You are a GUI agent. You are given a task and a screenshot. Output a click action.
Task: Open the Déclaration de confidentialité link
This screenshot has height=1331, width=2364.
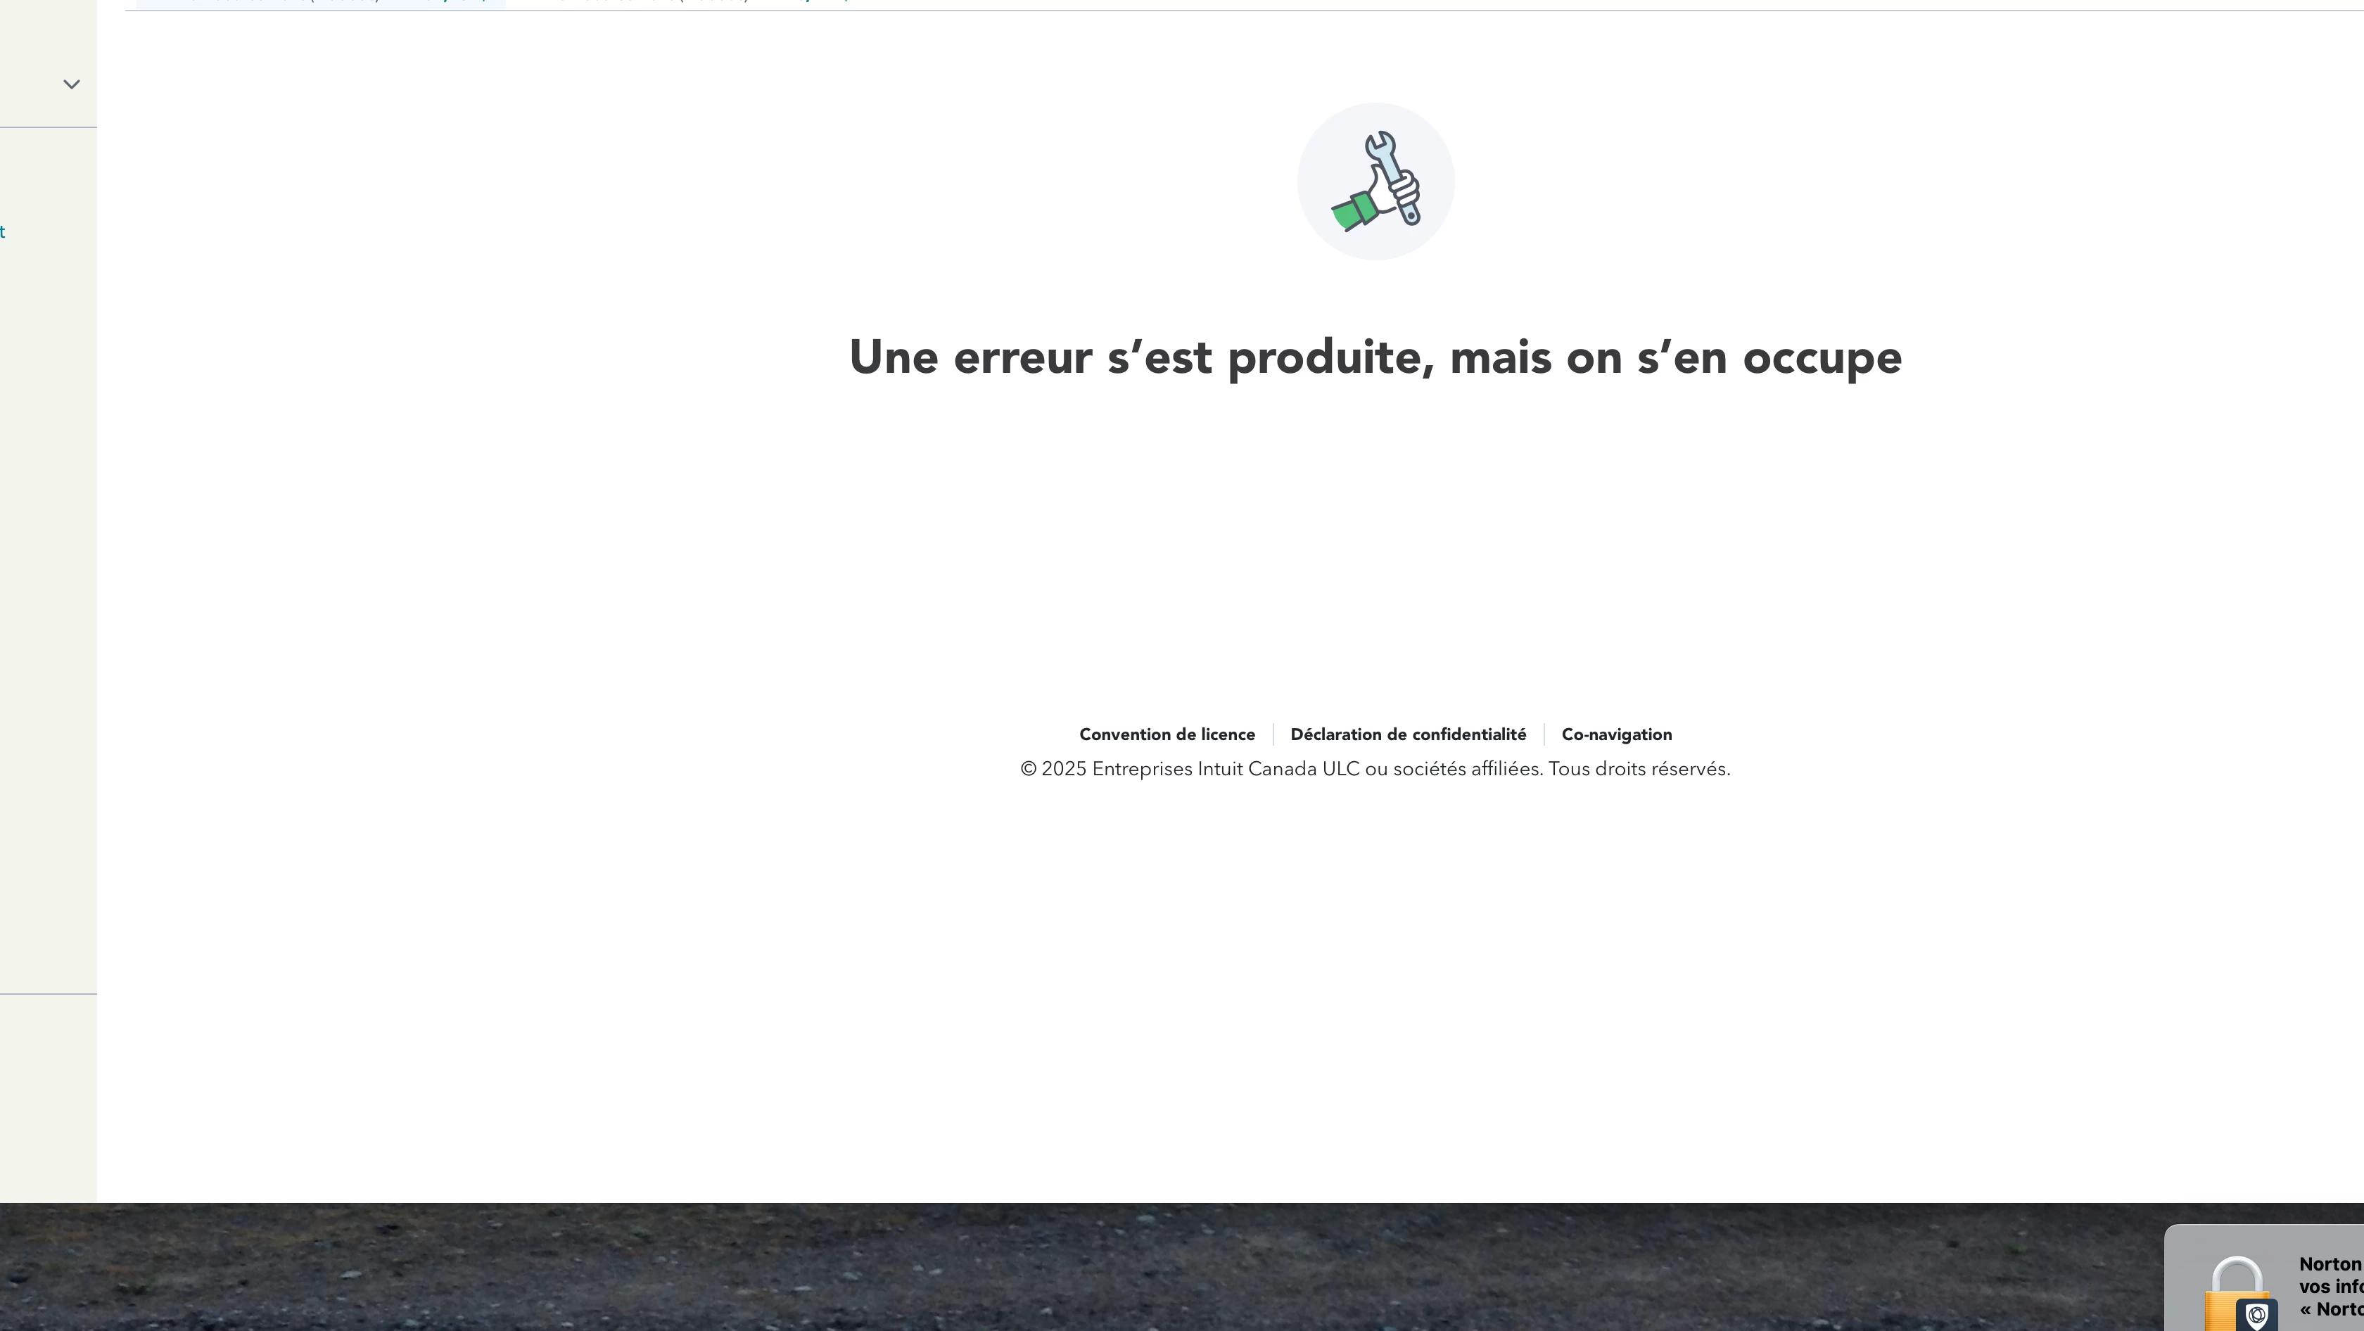(1408, 734)
